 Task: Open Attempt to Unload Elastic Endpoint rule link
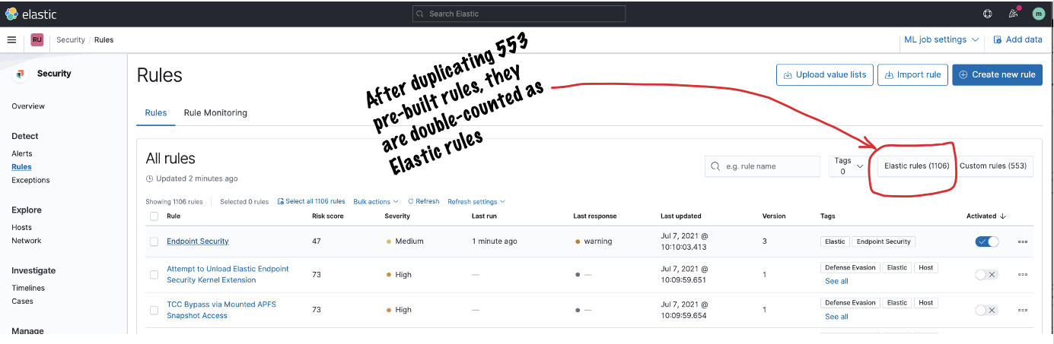pyautogui.click(x=228, y=274)
